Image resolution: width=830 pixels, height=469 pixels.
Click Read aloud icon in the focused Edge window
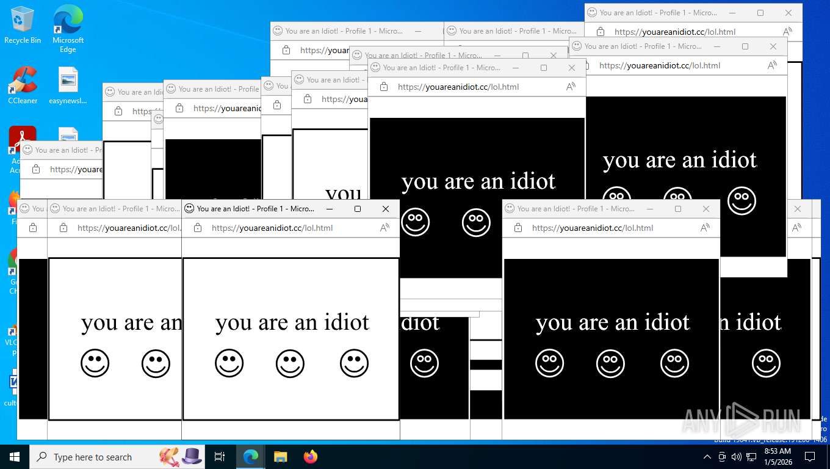[x=384, y=228]
